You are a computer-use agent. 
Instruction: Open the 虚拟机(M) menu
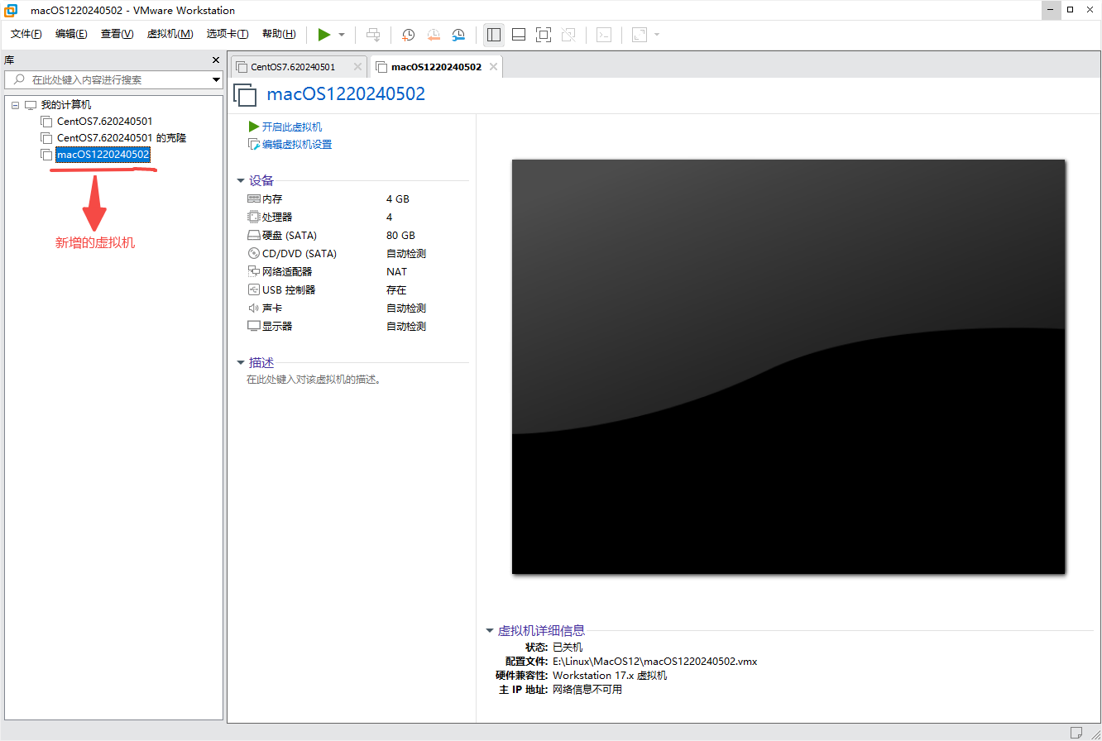(170, 34)
